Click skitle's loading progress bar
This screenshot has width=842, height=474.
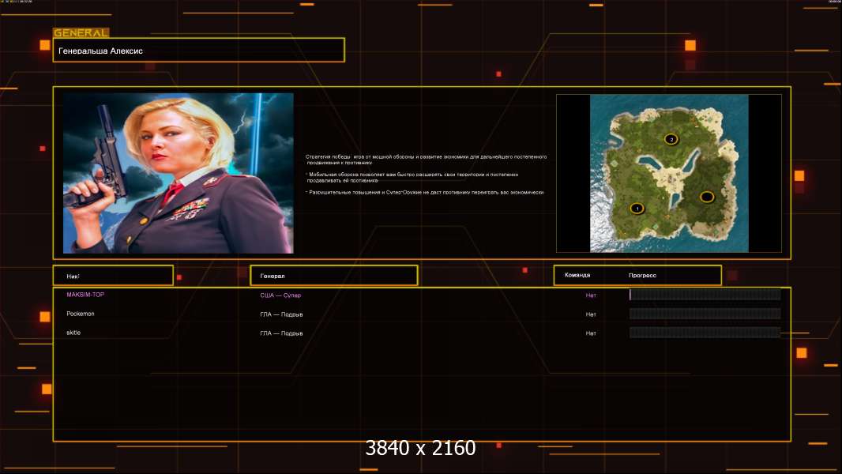click(x=705, y=333)
